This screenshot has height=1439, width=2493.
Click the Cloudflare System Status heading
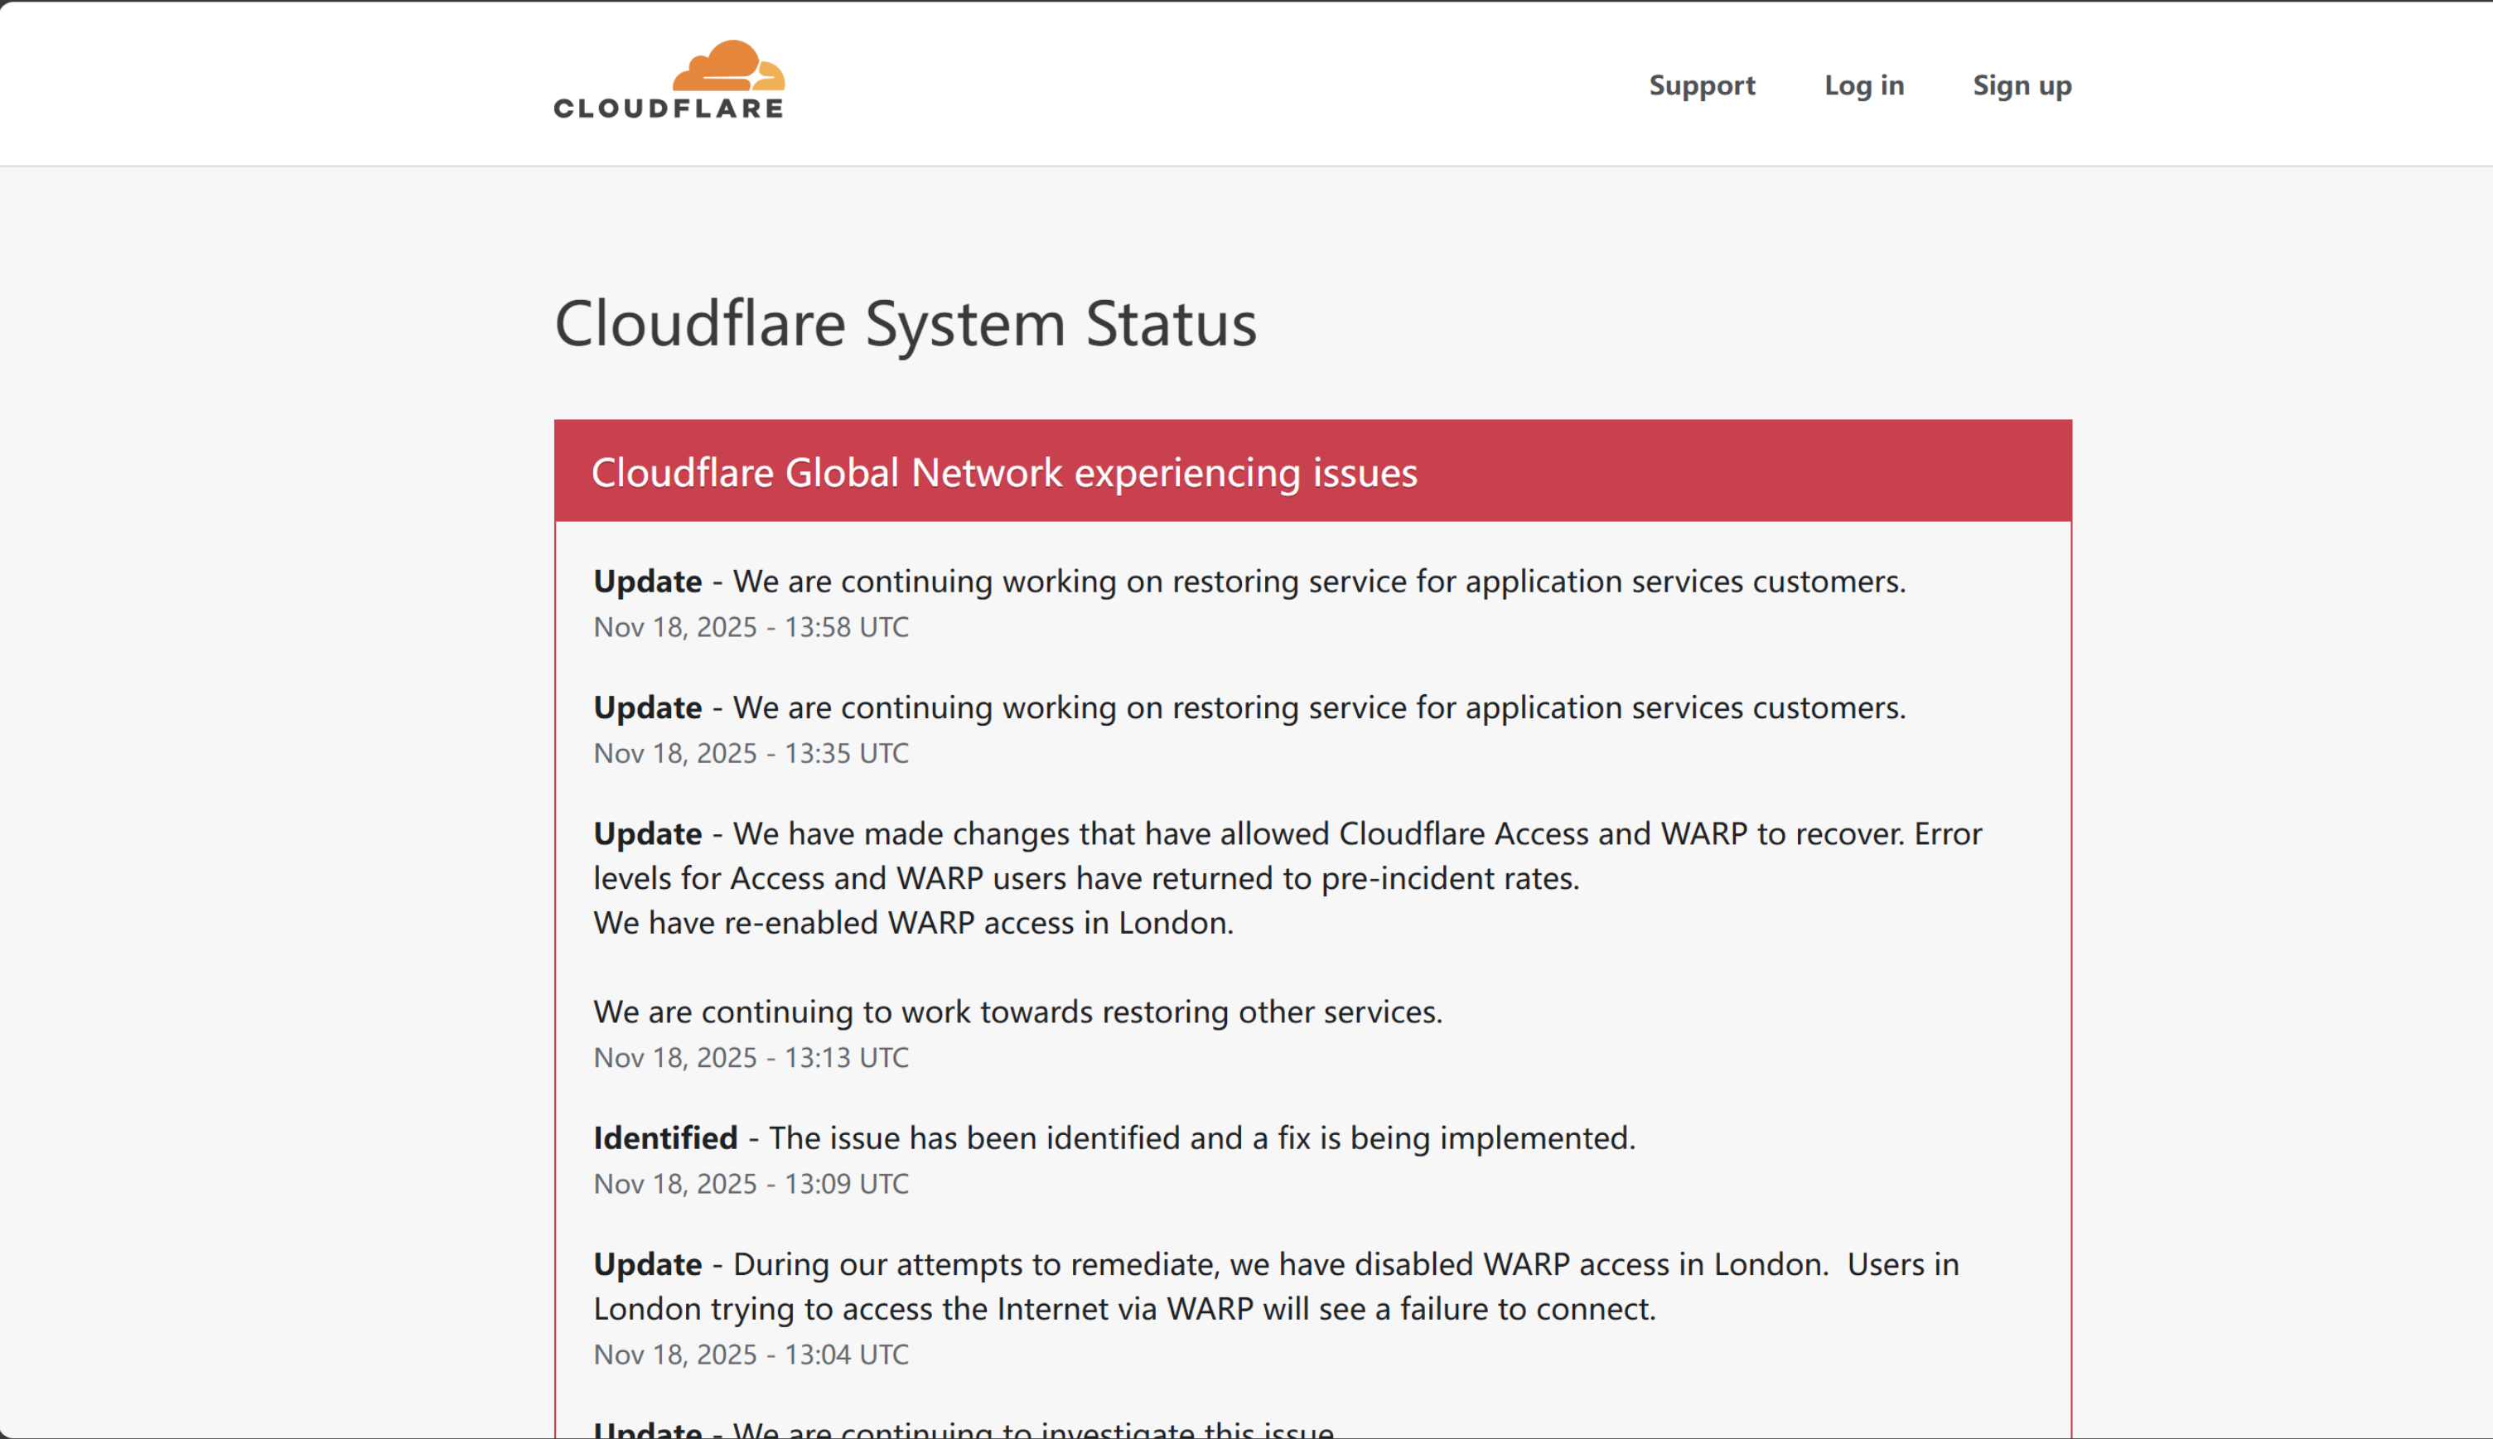905,323
